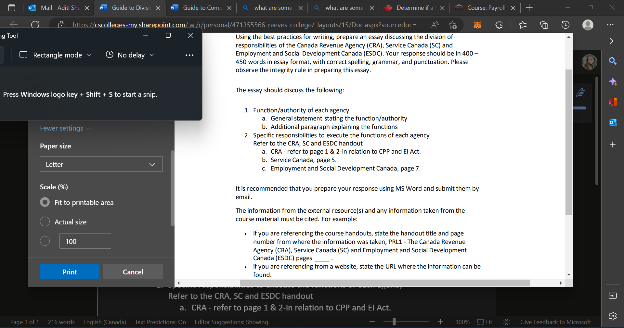Open the Paper size Letter dropdown
This screenshot has height=328, width=624.
[101, 164]
